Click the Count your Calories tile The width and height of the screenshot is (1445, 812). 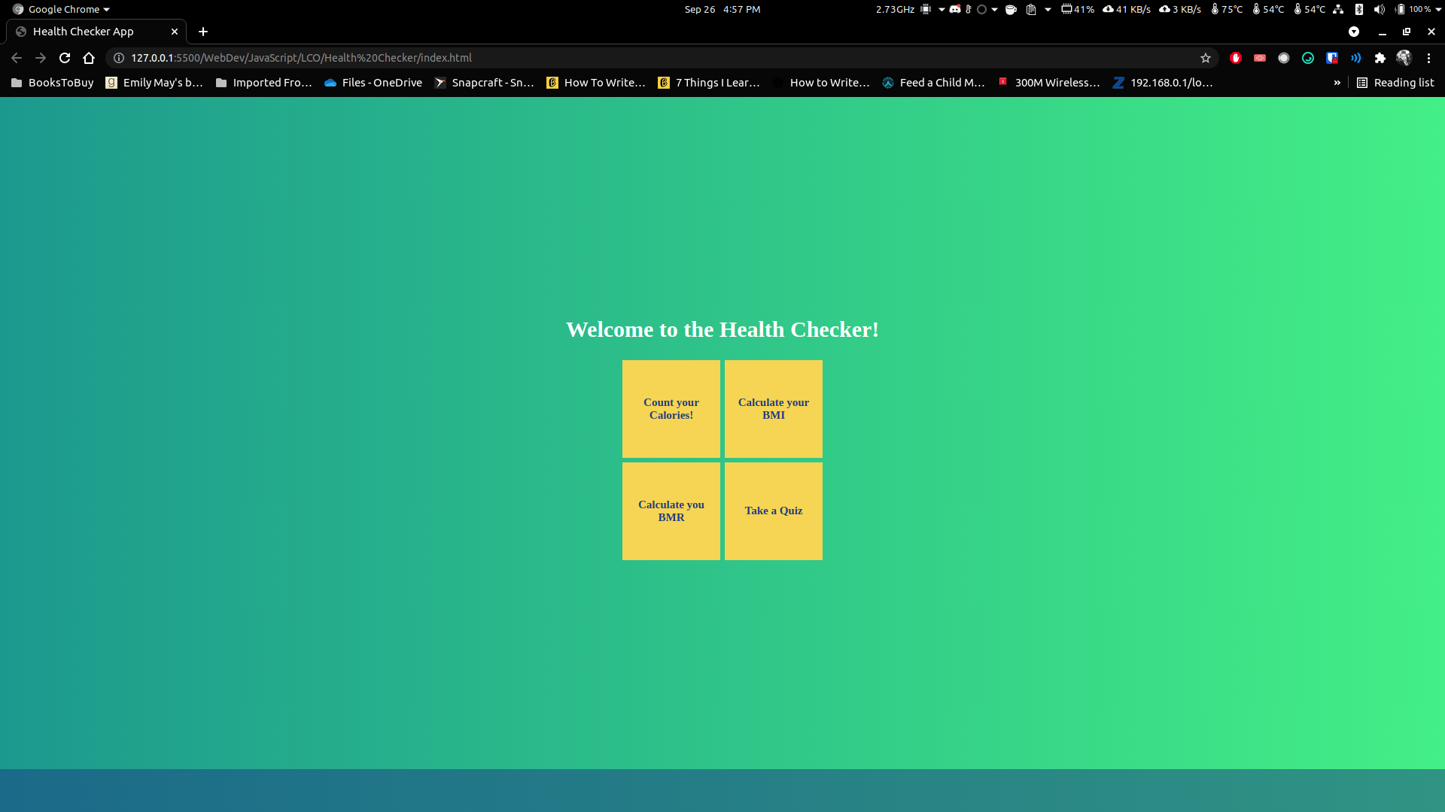[x=671, y=408]
